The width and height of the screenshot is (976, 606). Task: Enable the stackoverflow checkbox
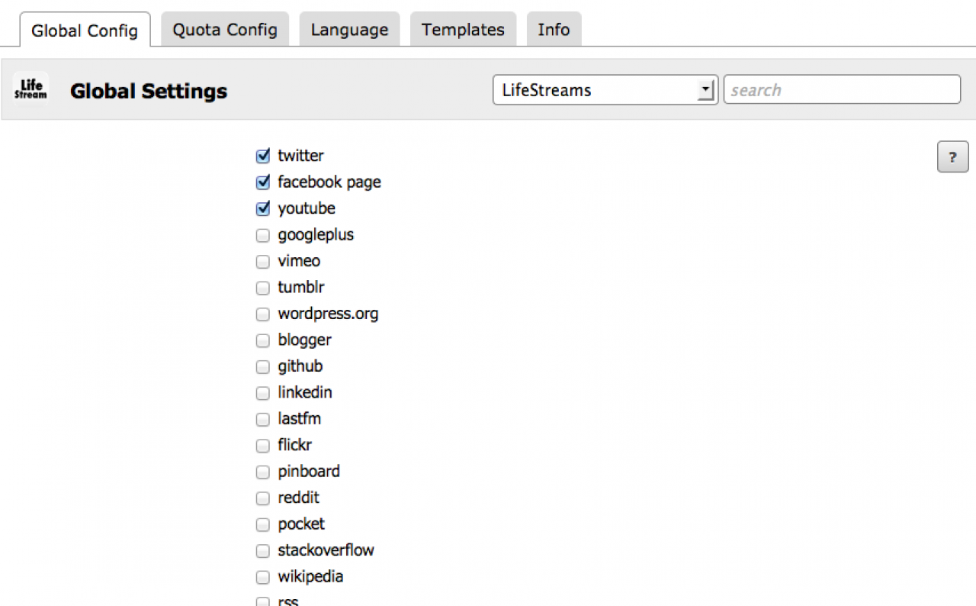[x=263, y=551]
